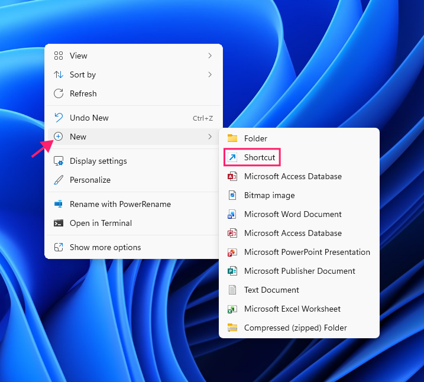Image resolution: width=424 pixels, height=382 pixels.
Task: Choose Open in Terminal
Action: 134,223
